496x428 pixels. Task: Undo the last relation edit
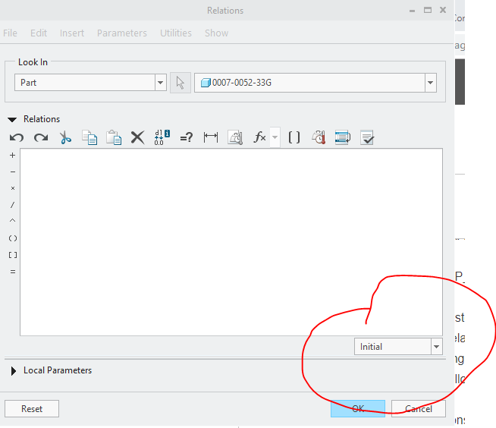pos(17,137)
